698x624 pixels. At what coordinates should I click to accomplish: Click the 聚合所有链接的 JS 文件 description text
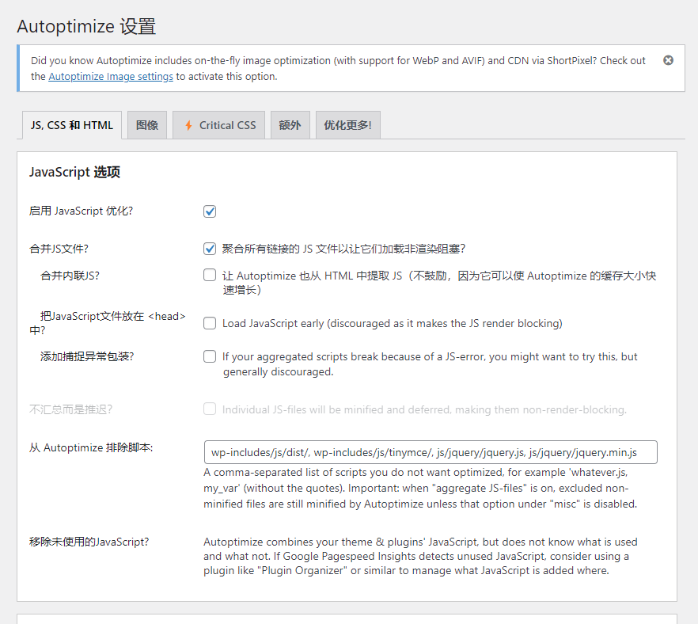click(349, 249)
